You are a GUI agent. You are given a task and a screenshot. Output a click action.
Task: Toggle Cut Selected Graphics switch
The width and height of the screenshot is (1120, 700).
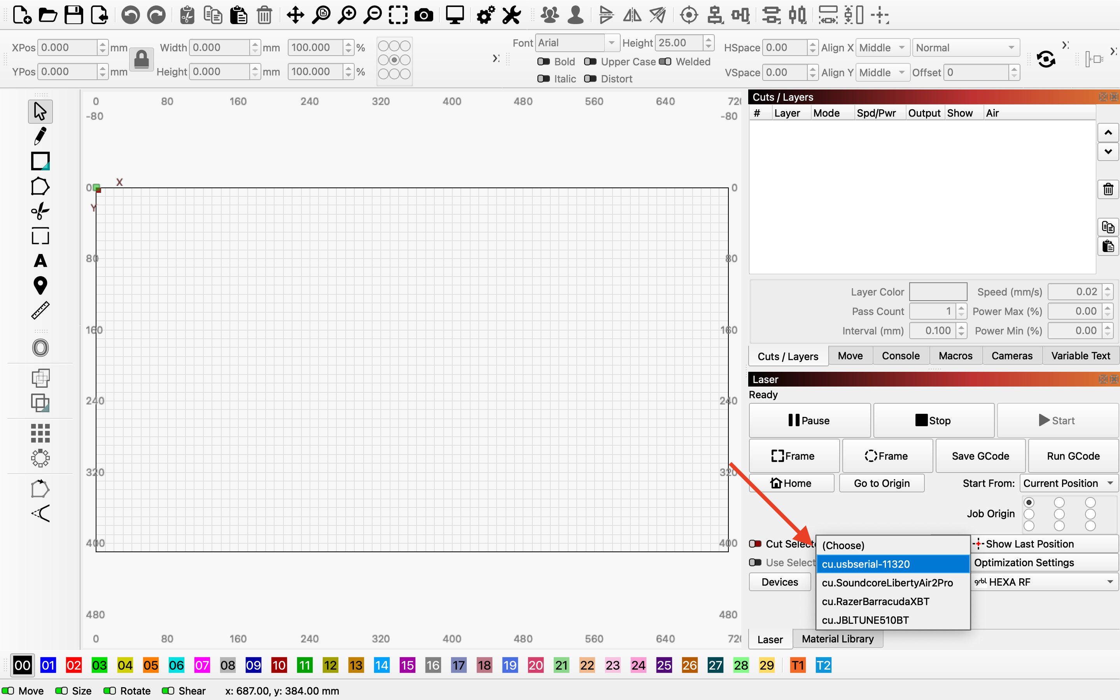click(755, 544)
